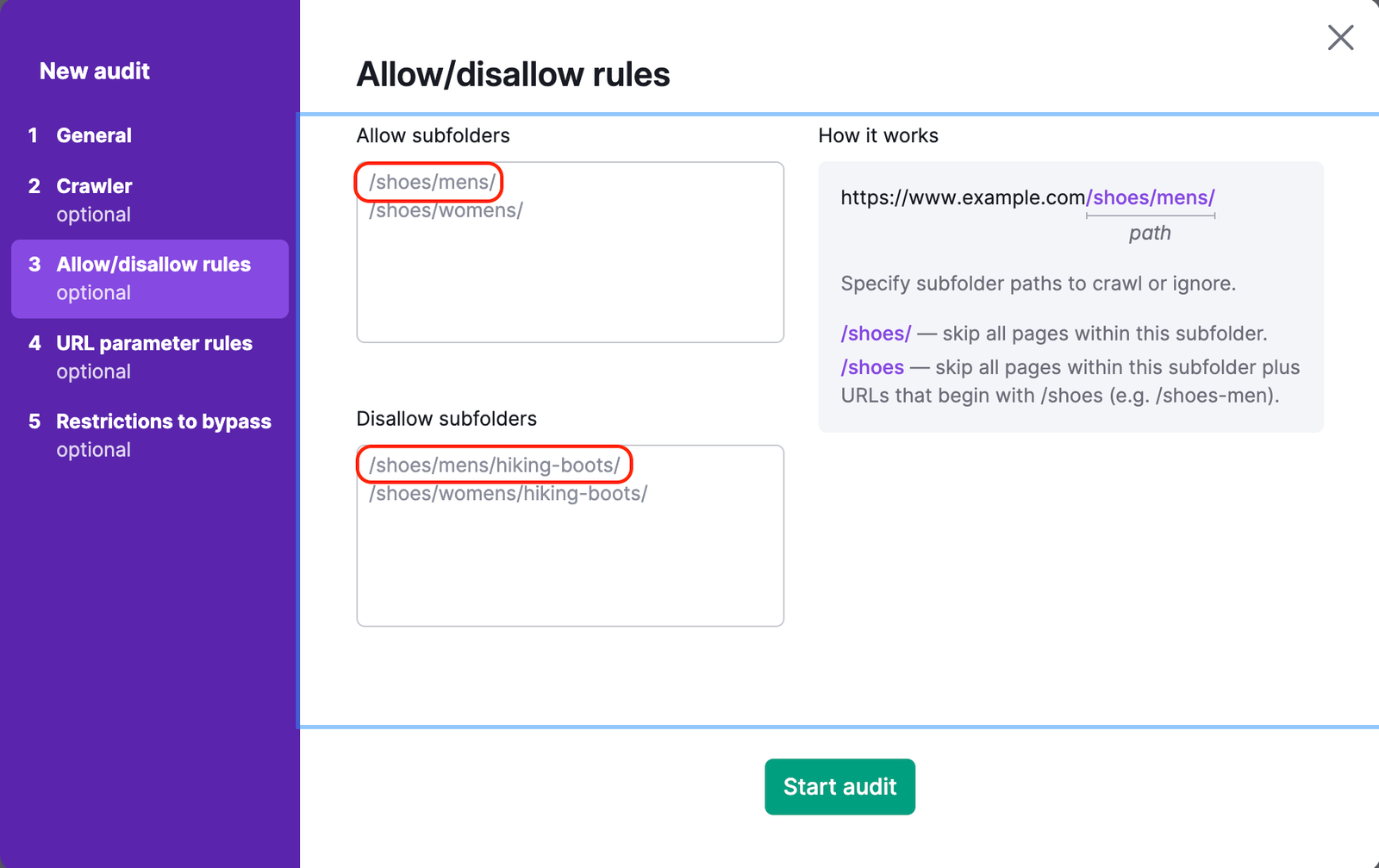The width and height of the screenshot is (1379, 868).
Task: Click the highlighted /shoes/mens/ path in example URL
Action: 1151,197
